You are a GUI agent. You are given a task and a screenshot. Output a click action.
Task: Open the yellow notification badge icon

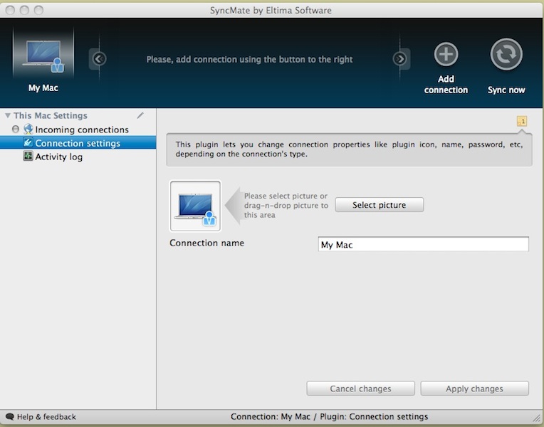point(522,122)
